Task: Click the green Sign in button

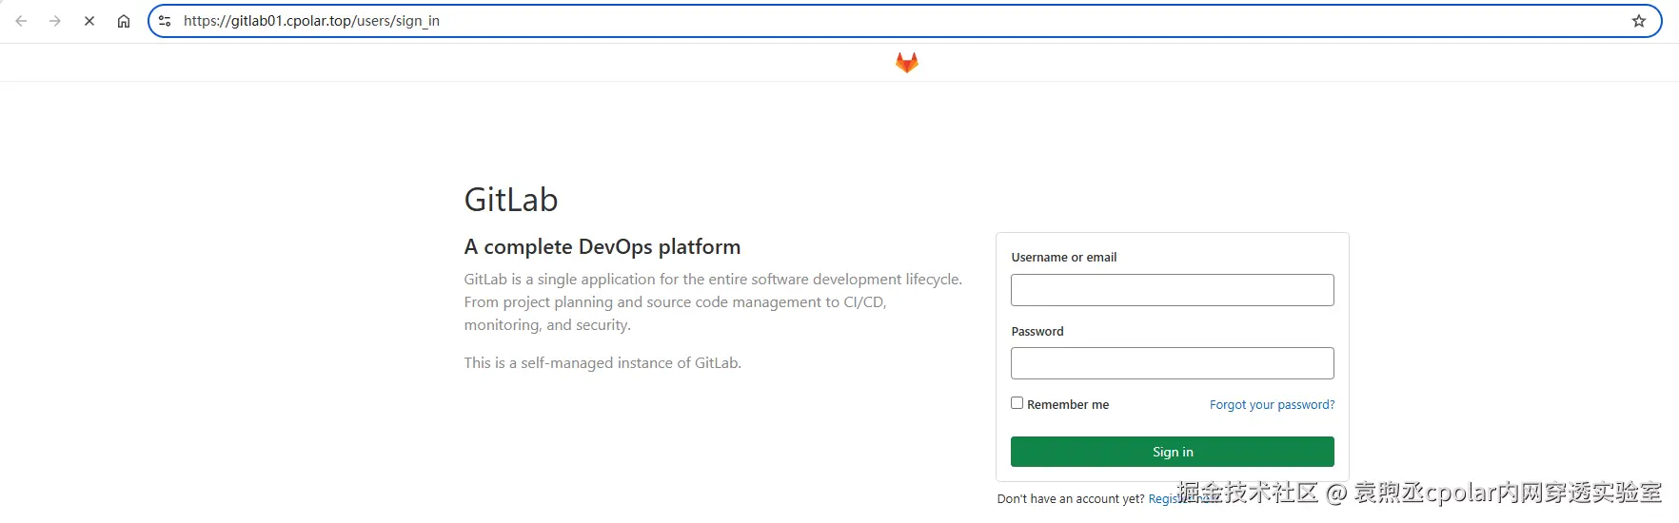Action: click(x=1173, y=452)
